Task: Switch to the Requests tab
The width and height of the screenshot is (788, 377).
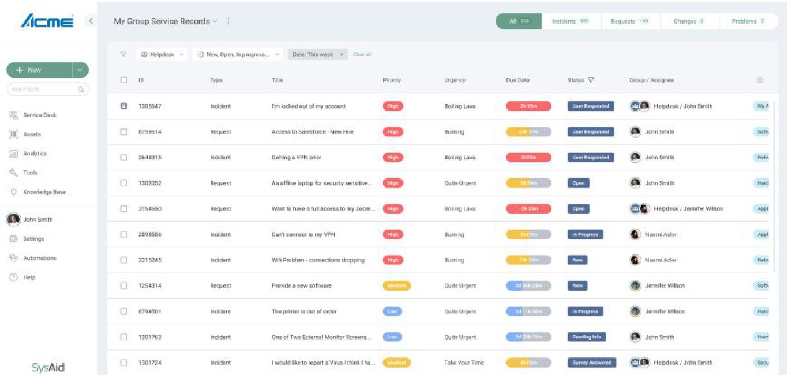Action: [x=630, y=21]
